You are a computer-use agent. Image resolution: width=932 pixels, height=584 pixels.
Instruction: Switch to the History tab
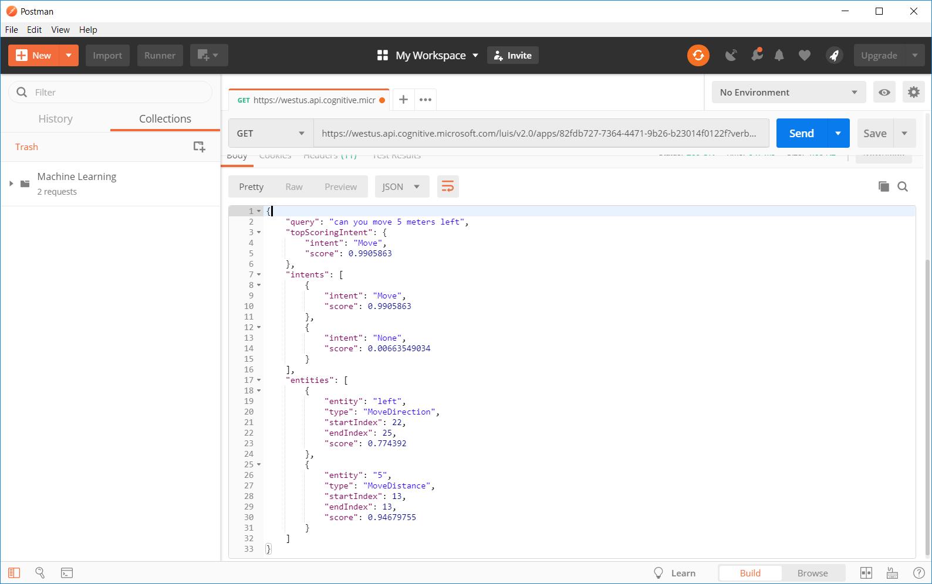(56, 118)
